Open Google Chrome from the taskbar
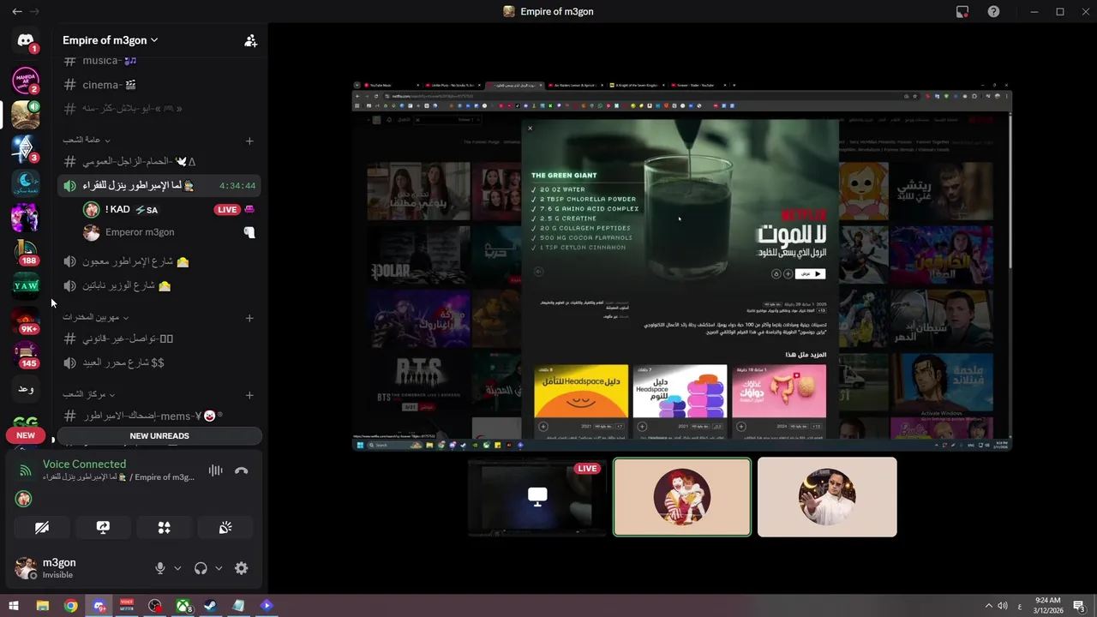 point(71,606)
